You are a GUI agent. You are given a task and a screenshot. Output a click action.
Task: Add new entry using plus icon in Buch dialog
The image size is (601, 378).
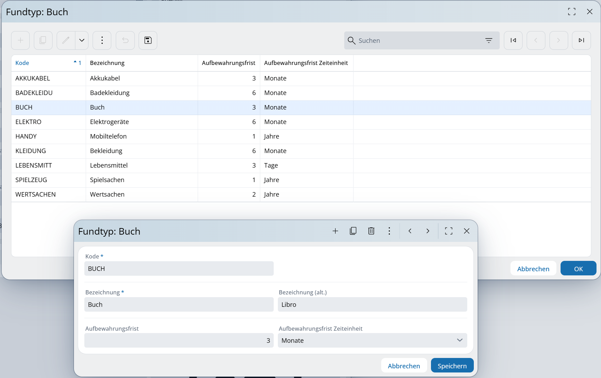click(x=335, y=231)
